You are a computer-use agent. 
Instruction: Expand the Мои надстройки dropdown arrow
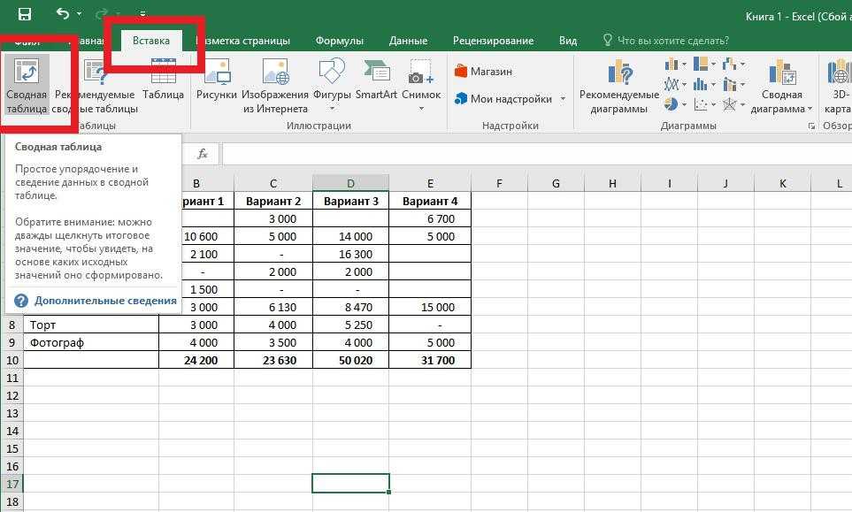[x=563, y=99]
